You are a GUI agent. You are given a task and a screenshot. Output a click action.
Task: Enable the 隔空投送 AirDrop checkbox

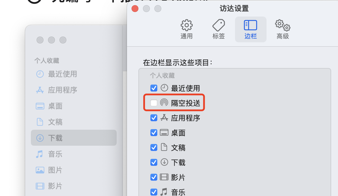[154, 103]
